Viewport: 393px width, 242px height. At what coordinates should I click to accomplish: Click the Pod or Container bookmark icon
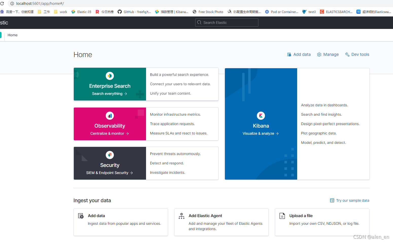[267, 12]
